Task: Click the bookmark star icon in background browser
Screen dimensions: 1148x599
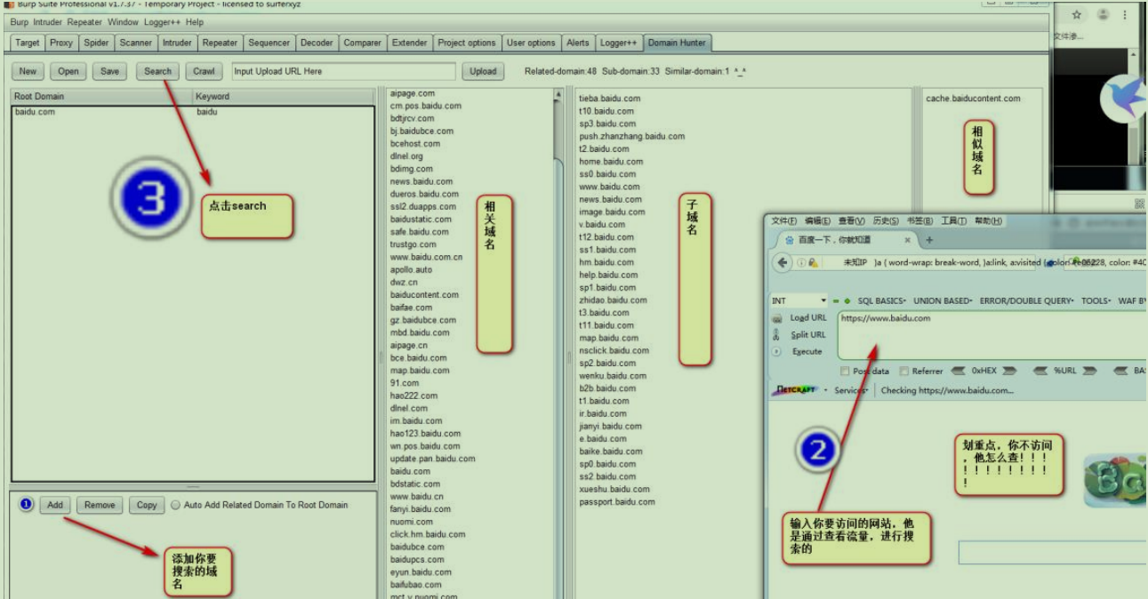Action: [x=1077, y=14]
